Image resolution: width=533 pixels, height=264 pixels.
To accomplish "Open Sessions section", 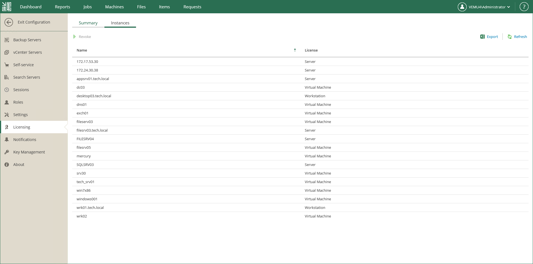I will tap(34, 90).
